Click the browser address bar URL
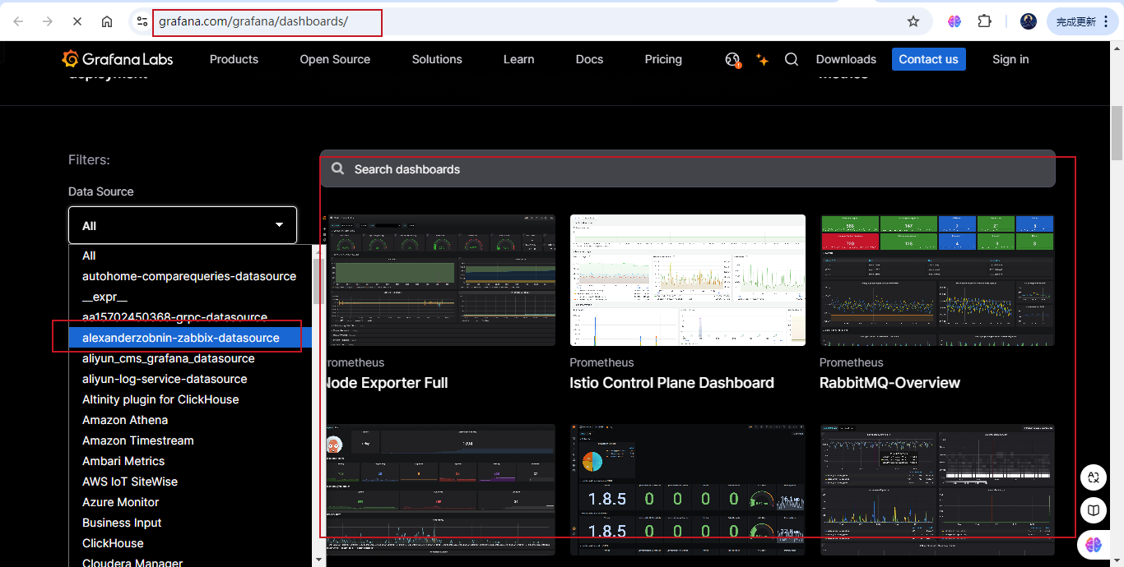The image size is (1124, 567). click(253, 21)
